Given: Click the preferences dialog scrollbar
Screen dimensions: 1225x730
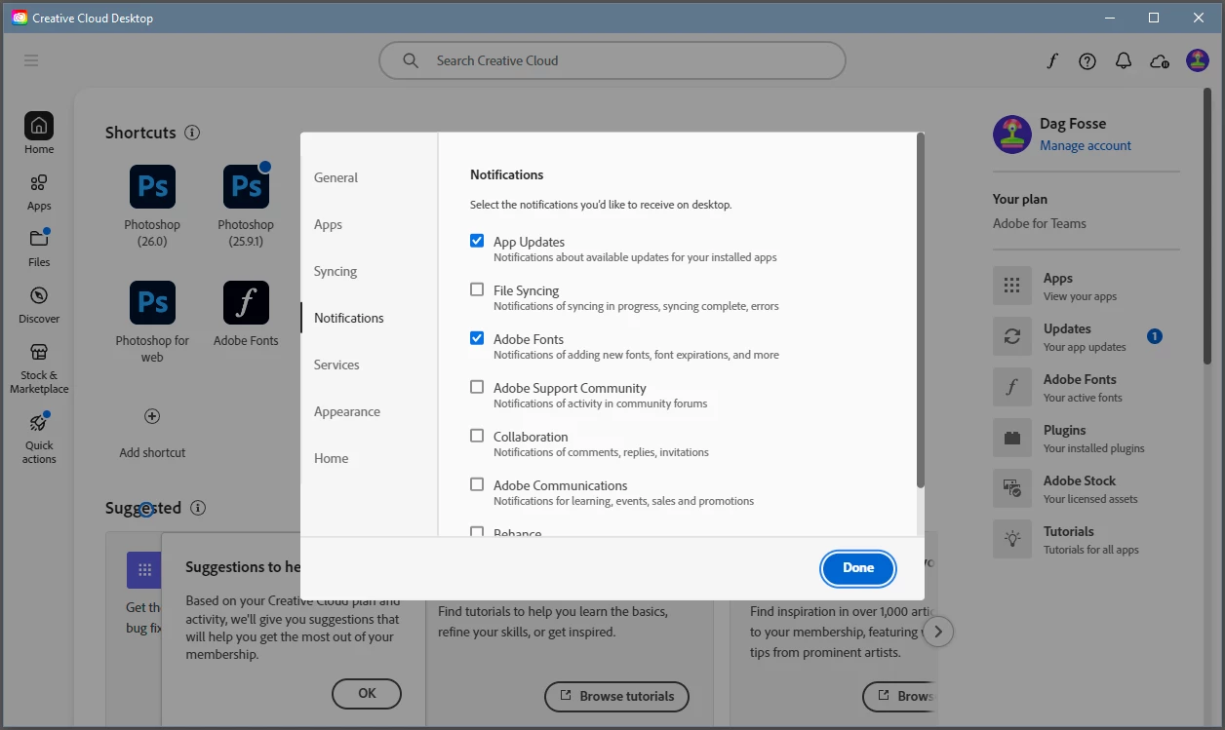Looking at the screenshot, I should coord(920,310).
